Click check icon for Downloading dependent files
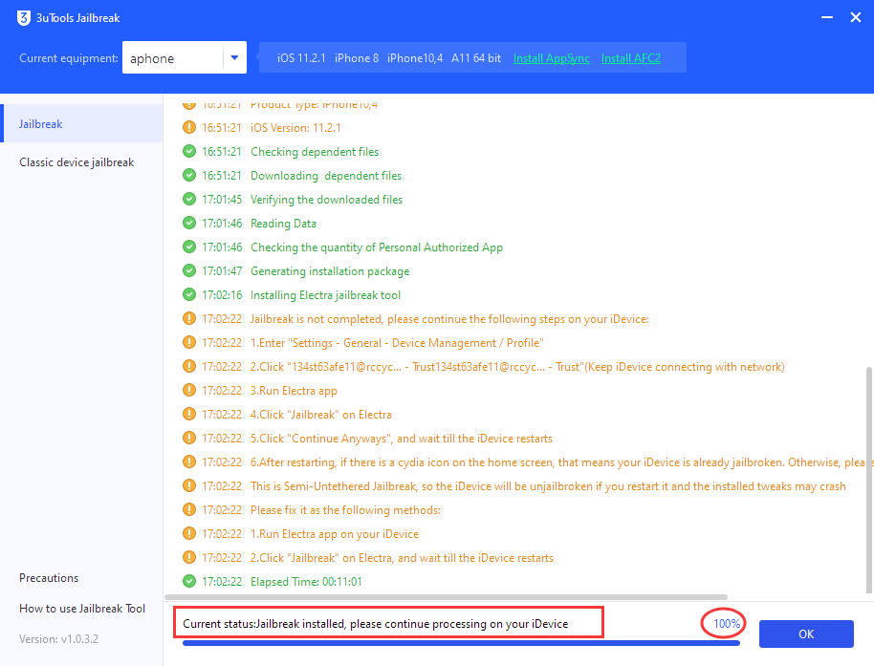Viewport: 874px width, 666px height. (x=189, y=176)
